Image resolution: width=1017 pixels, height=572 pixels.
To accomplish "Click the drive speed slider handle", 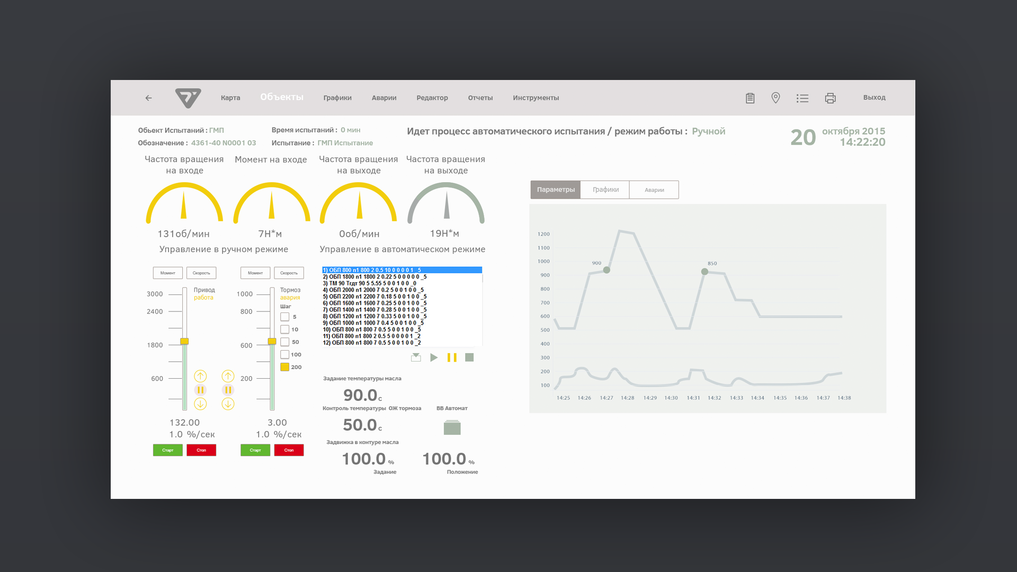I will (x=184, y=341).
